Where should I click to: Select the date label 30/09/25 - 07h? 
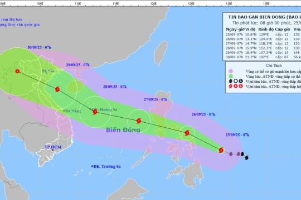[x=39, y=47]
